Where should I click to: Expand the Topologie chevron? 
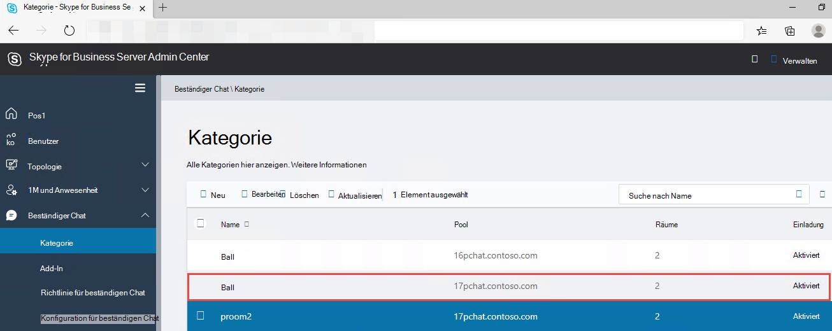(145, 165)
